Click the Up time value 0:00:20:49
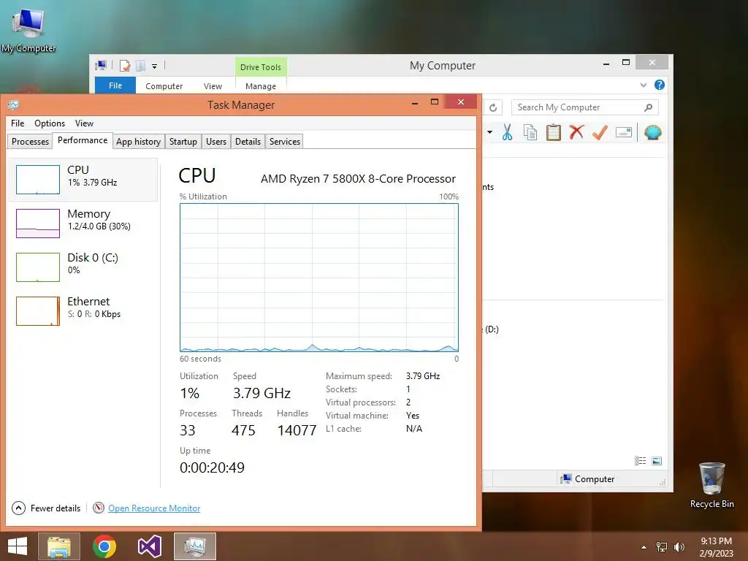Viewport: 748px width, 561px height. click(212, 467)
